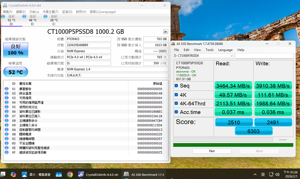The image size is (300, 179).
Task: Click the CrystalDiskInfo title bar app icon
Action: [x=5, y=5]
